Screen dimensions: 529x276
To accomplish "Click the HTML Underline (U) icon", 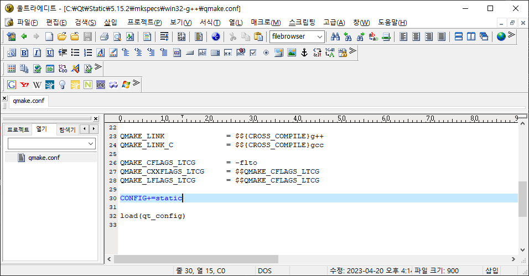I will 50,53.
